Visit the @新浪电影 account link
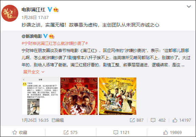This screenshot has width=196, height=137. pyautogui.click(x=32, y=36)
